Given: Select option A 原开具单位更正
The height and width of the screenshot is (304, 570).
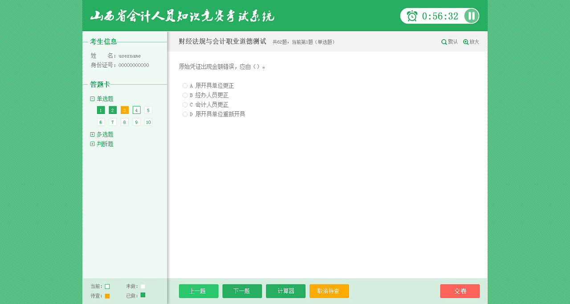Looking at the screenshot, I should click(185, 86).
